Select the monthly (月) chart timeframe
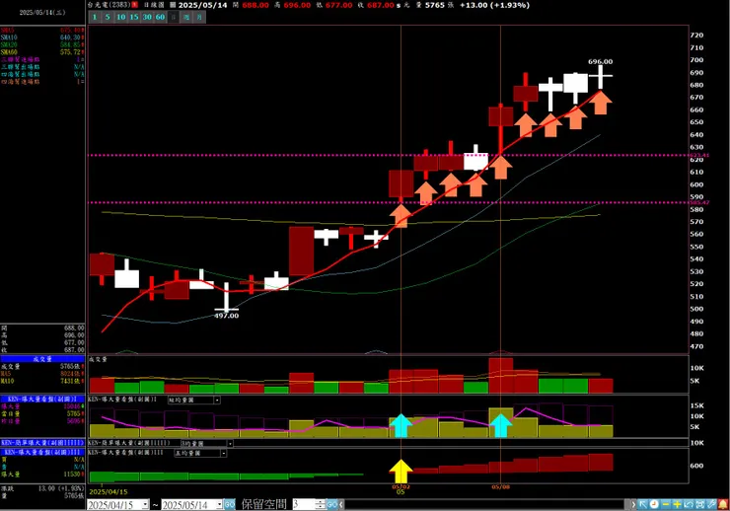This screenshot has height=511, width=730. click(199, 17)
